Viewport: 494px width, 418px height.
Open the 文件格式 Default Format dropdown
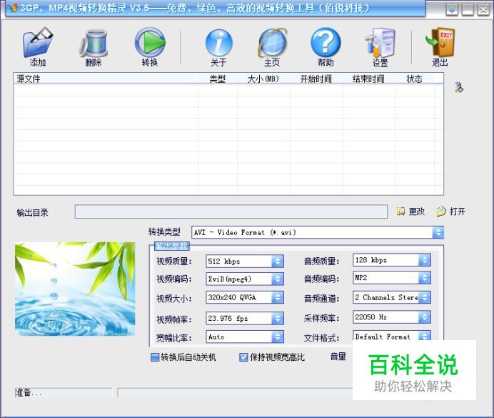[x=424, y=336]
